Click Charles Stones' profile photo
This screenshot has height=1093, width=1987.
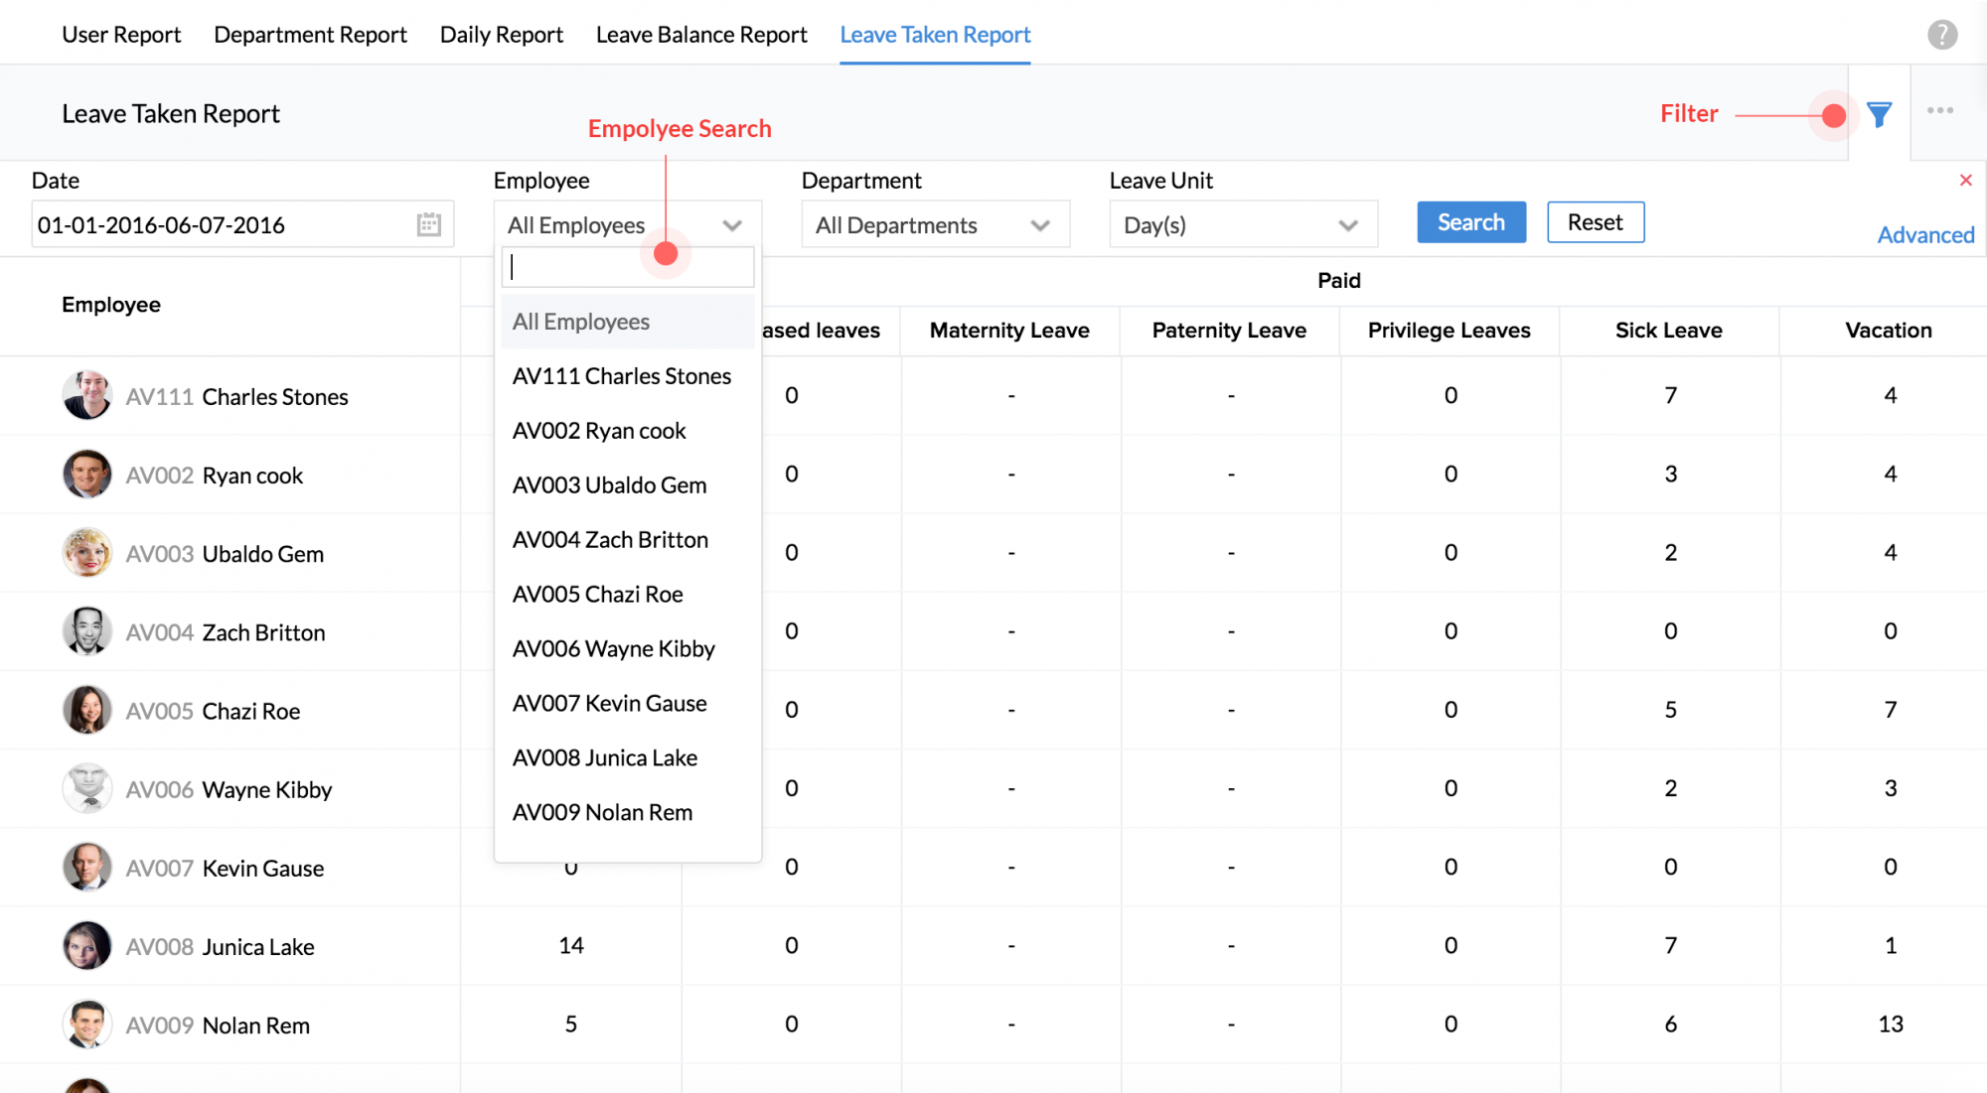coord(87,395)
